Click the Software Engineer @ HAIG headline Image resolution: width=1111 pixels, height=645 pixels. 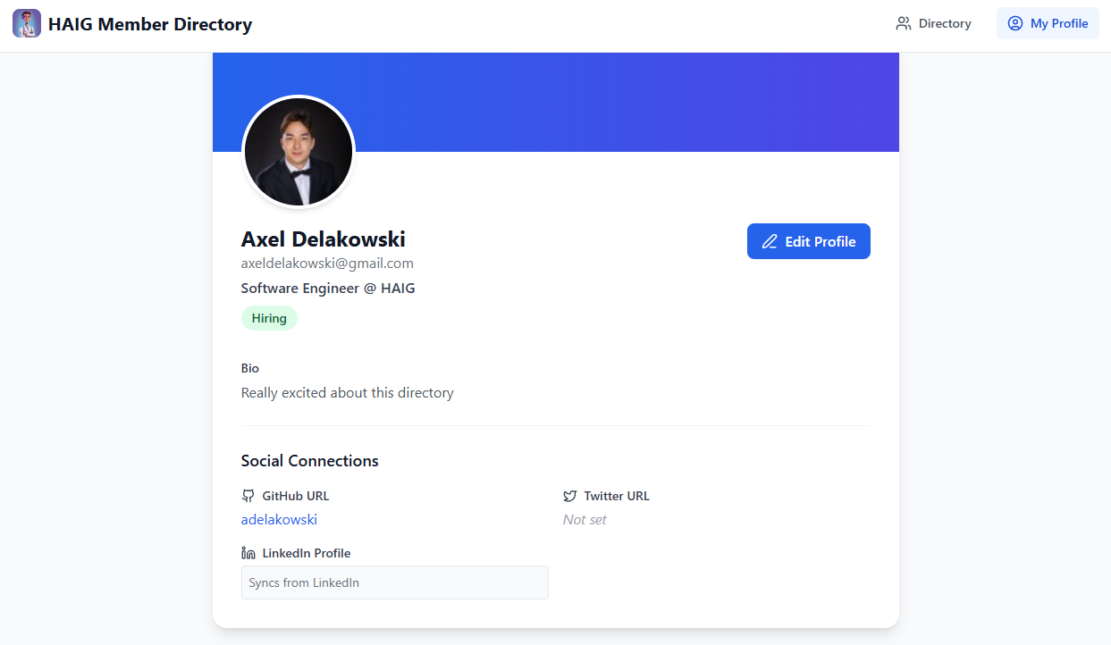tap(327, 288)
